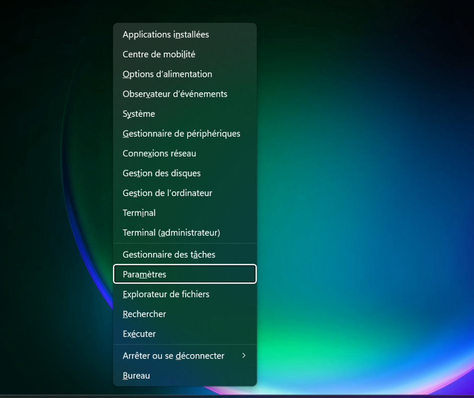Expand the chevron beside Arrêter ou se déconnecter

244,356
